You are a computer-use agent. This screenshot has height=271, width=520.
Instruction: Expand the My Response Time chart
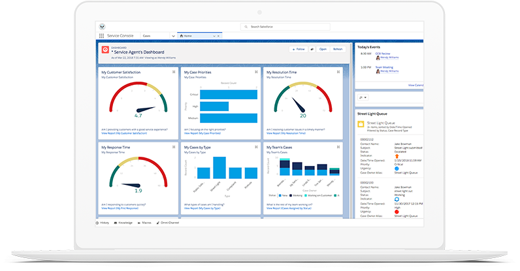(x=173, y=148)
